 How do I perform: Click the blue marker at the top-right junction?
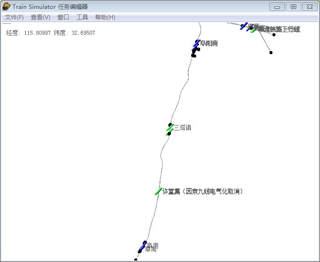244,26
